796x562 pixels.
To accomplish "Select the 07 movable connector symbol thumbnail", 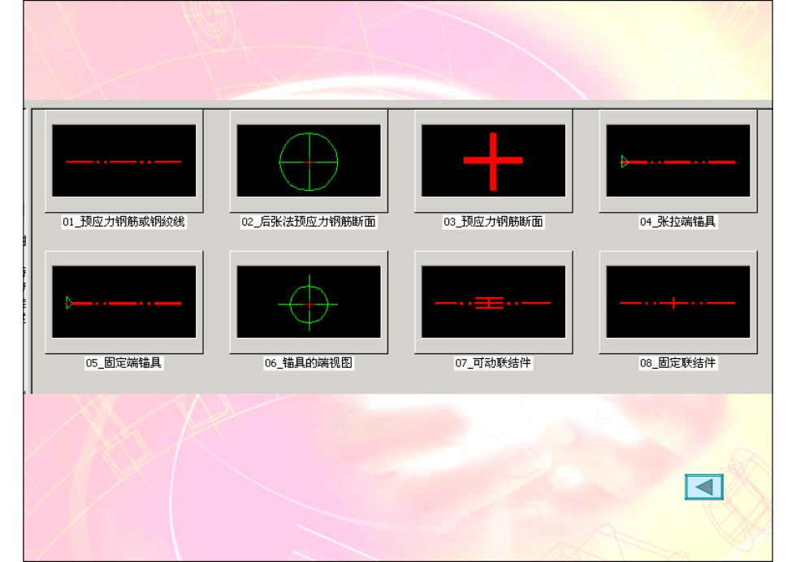I will pyautogui.click(x=494, y=301).
